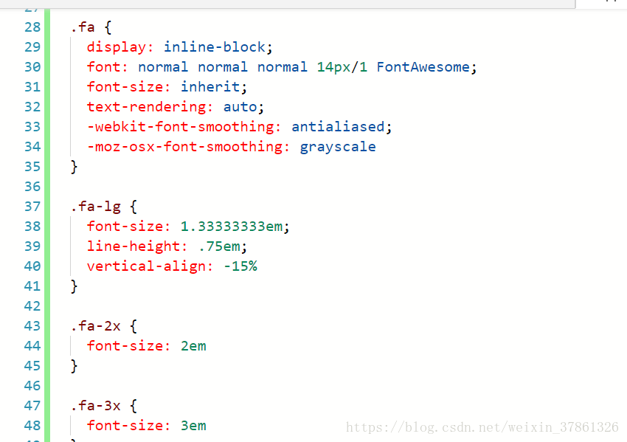
Task: Click line number 38 in gutter
Action: pos(32,227)
